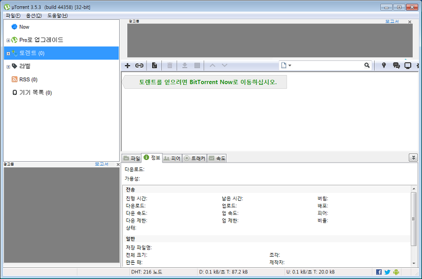Click the Create New Torrent file icon
Viewport: 422px width, 279px height.
pyautogui.click(x=154, y=65)
